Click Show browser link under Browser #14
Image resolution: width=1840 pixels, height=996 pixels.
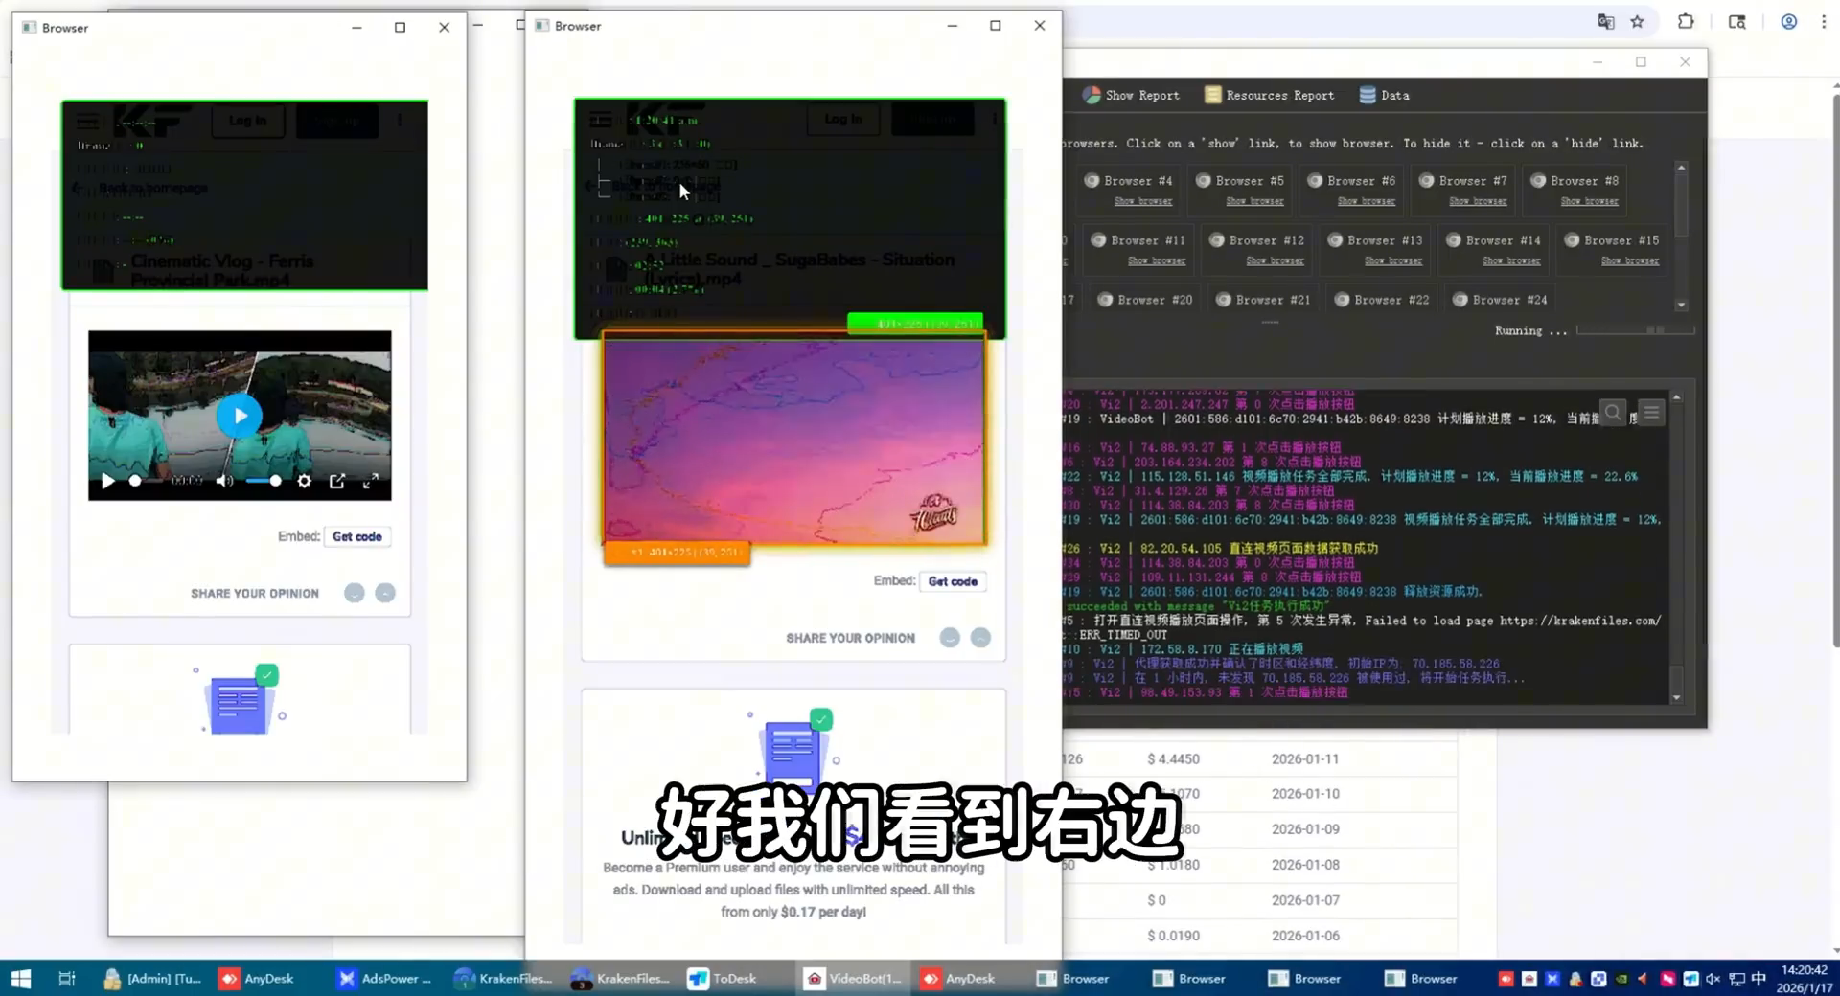(x=1511, y=260)
